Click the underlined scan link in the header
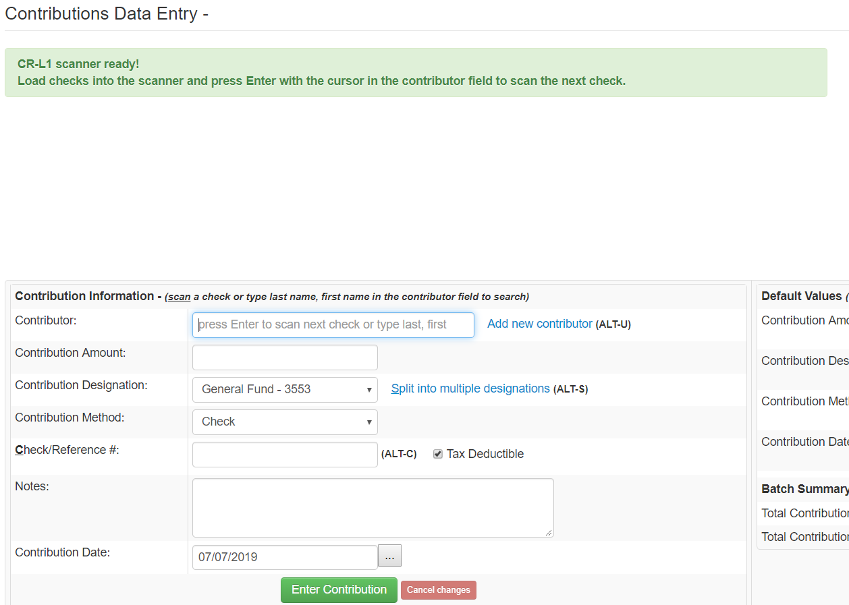Screen dimensions: 849x605 (178, 296)
